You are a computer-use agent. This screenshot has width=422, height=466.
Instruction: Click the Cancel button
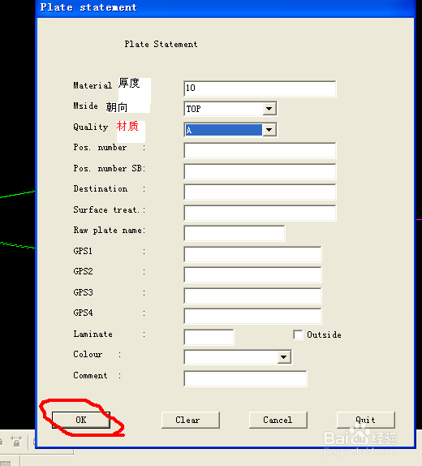click(278, 420)
